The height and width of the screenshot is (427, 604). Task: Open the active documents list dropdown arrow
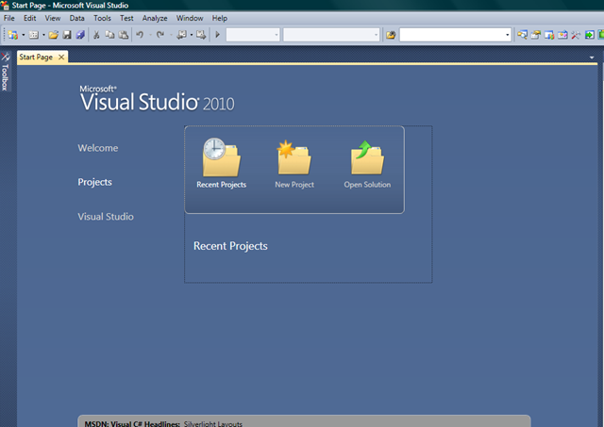click(x=592, y=57)
